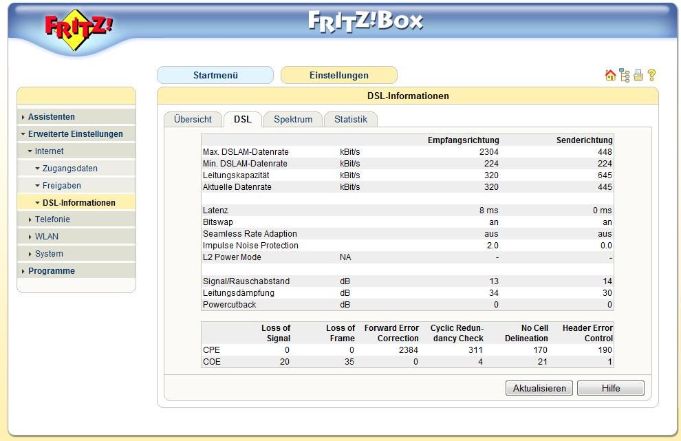
Task: Open the Telefonie link
Action: point(52,219)
